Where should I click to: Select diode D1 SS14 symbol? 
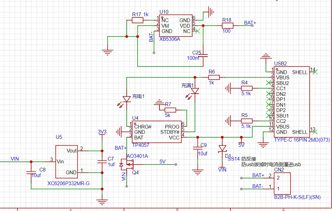[222, 148]
